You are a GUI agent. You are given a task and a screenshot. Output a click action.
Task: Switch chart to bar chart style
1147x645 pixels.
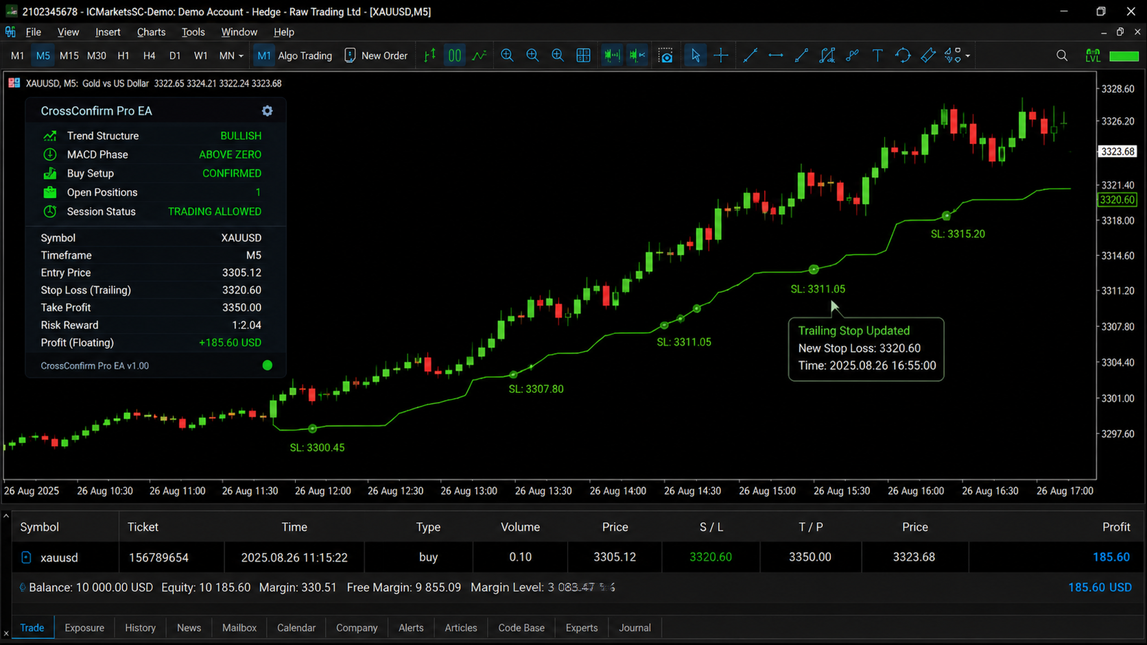click(x=430, y=56)
